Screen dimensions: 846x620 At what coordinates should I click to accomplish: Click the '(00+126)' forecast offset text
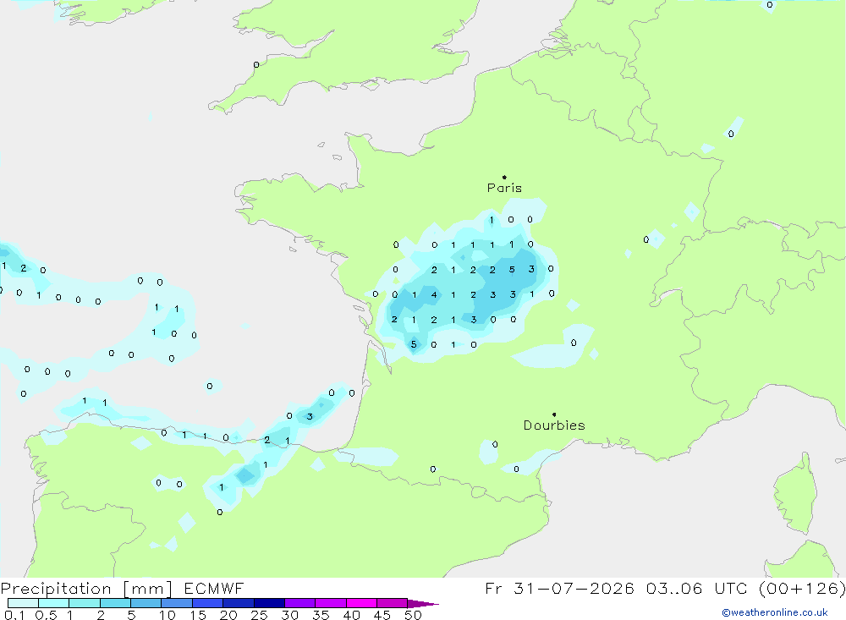coord(802,589)
